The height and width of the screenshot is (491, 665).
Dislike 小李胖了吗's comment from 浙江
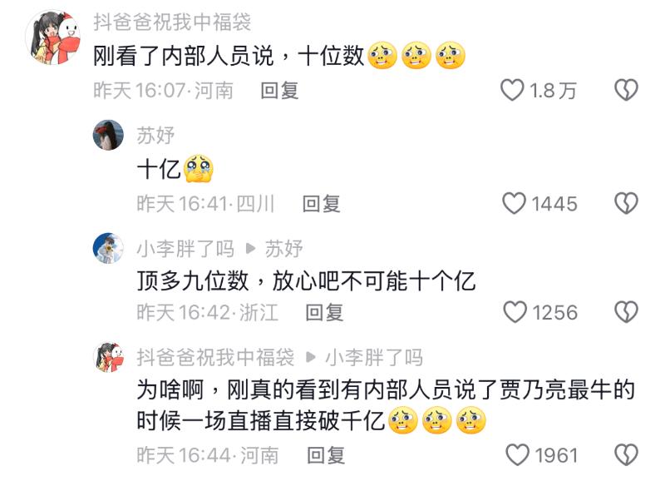tap(627, 312)
